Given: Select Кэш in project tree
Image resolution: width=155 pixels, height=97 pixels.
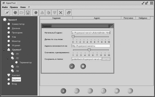Looking at the screenshot, I should 14,37.
